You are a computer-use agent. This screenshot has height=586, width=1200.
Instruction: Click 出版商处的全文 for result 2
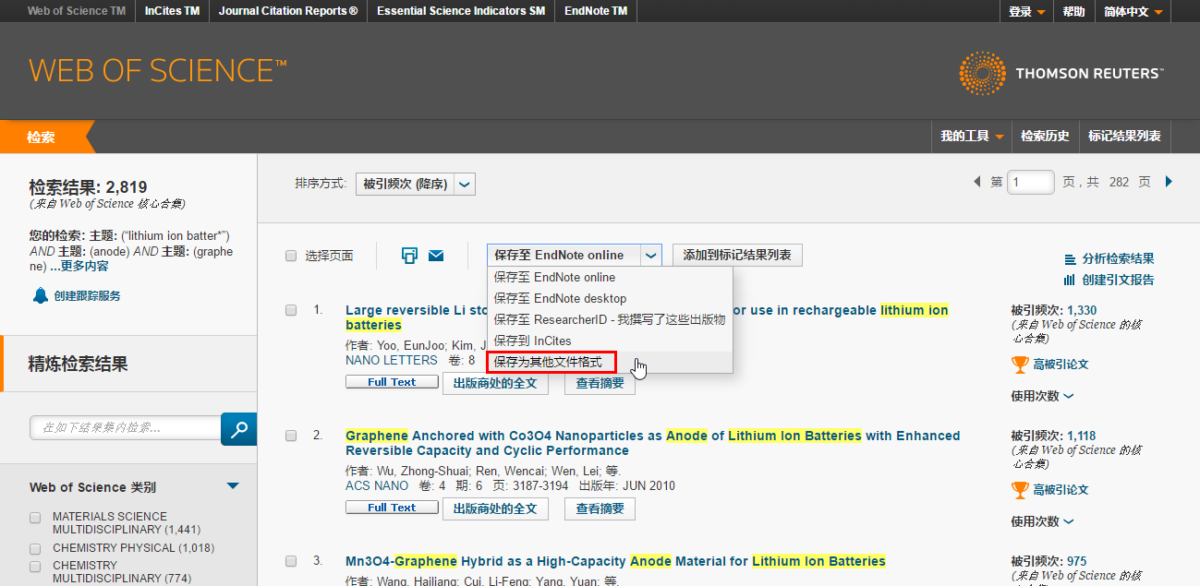[x=496, y=508]
